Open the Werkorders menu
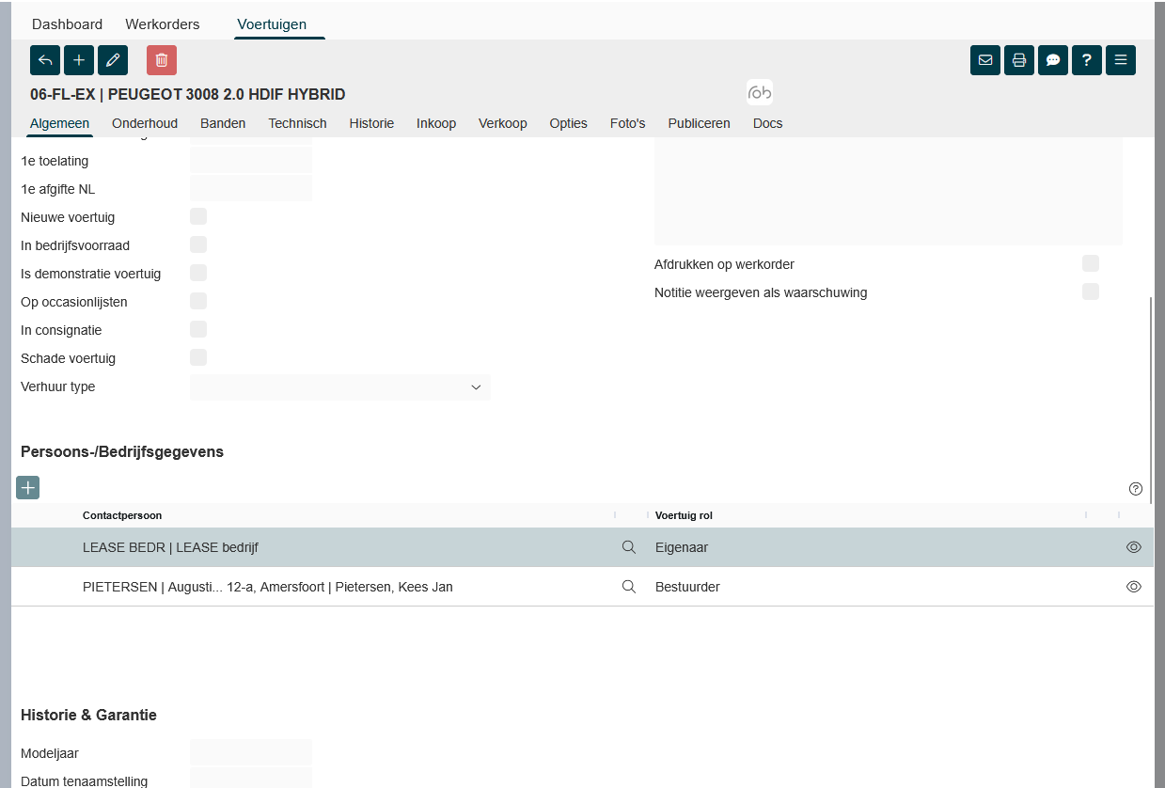This screenshot has width=1165, height=788. 165,24
